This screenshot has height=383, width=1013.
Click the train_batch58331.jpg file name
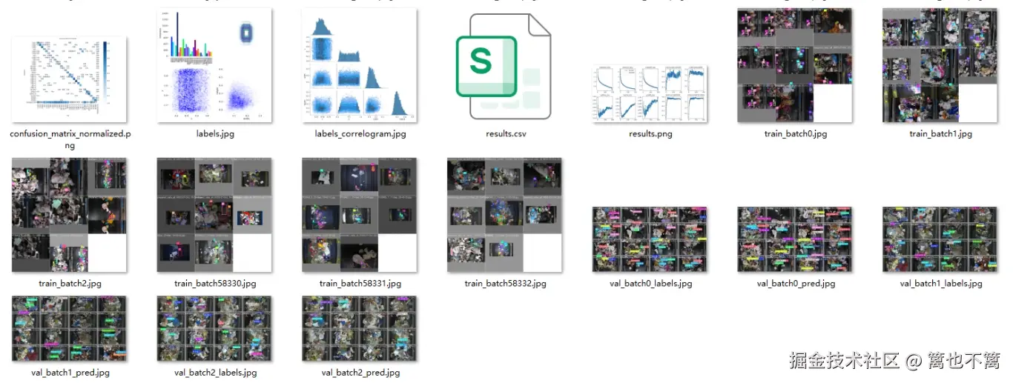coord(360,284)
